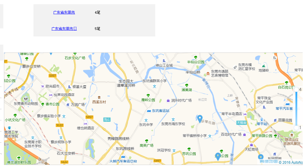Click the 东莞市海东学校 school icon
This screenshot has width=306, height=168.
click(x=173, y=119)
